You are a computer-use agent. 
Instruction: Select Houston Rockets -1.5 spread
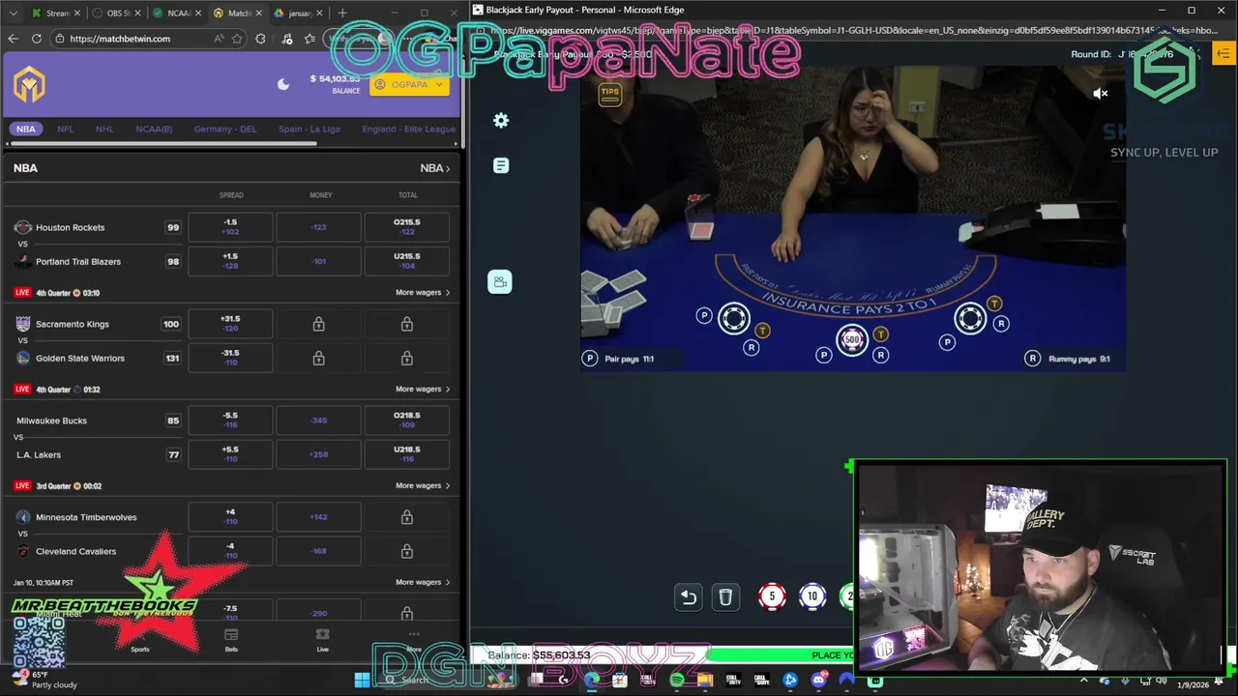tap(230, 227)
